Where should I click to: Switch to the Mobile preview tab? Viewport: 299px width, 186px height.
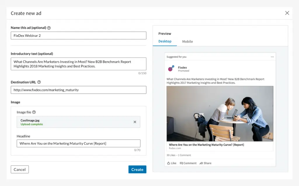point(187,41)
